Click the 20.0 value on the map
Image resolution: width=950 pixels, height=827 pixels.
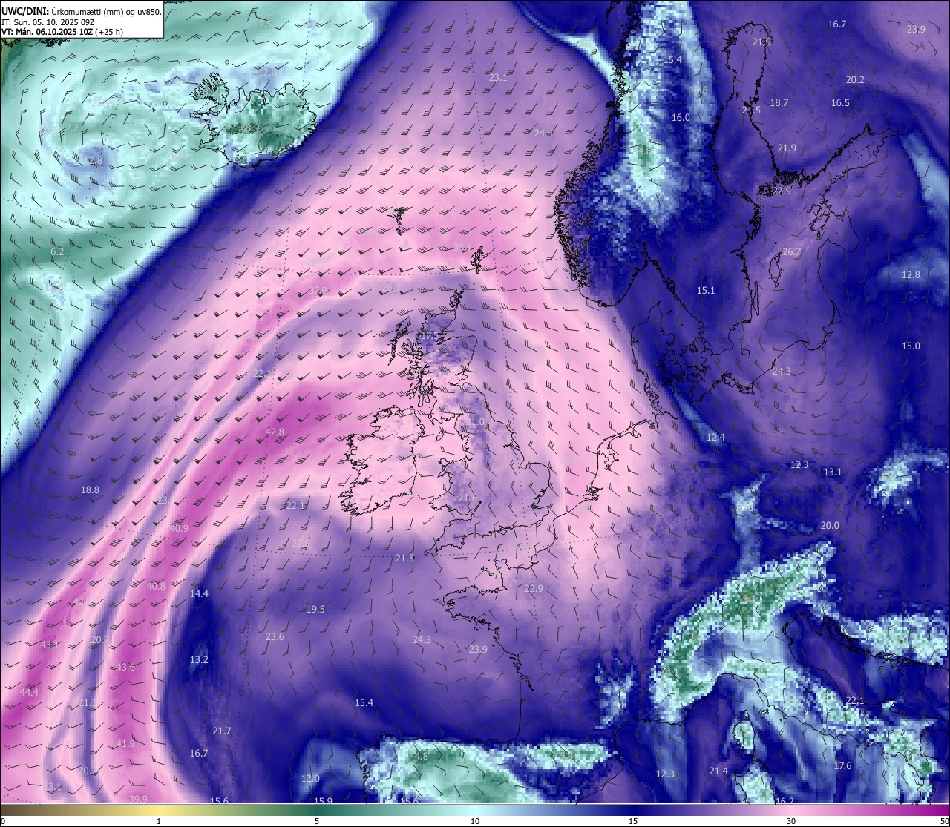(830, 525)
